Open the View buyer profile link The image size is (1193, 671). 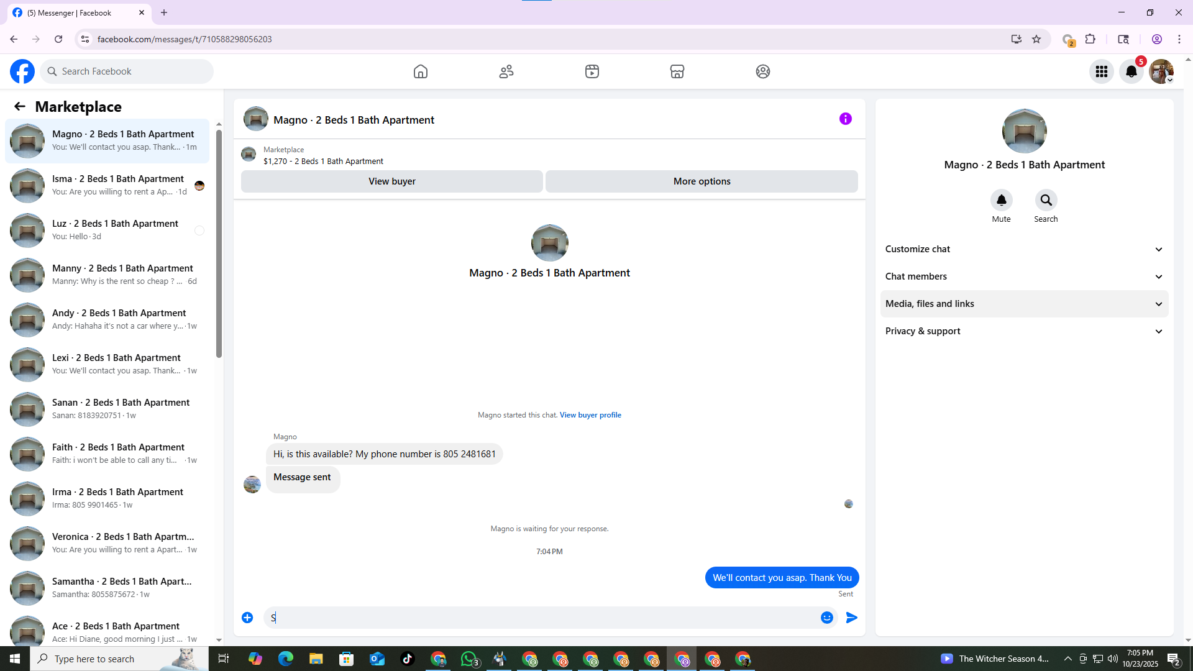click(x=590, y=415)
